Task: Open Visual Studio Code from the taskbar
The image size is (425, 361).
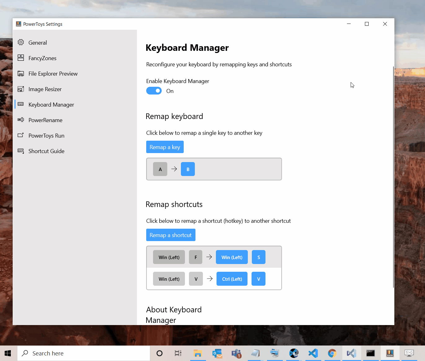Action: 313,353
